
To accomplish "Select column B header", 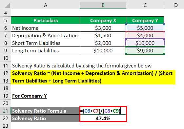I will point(103,5).
